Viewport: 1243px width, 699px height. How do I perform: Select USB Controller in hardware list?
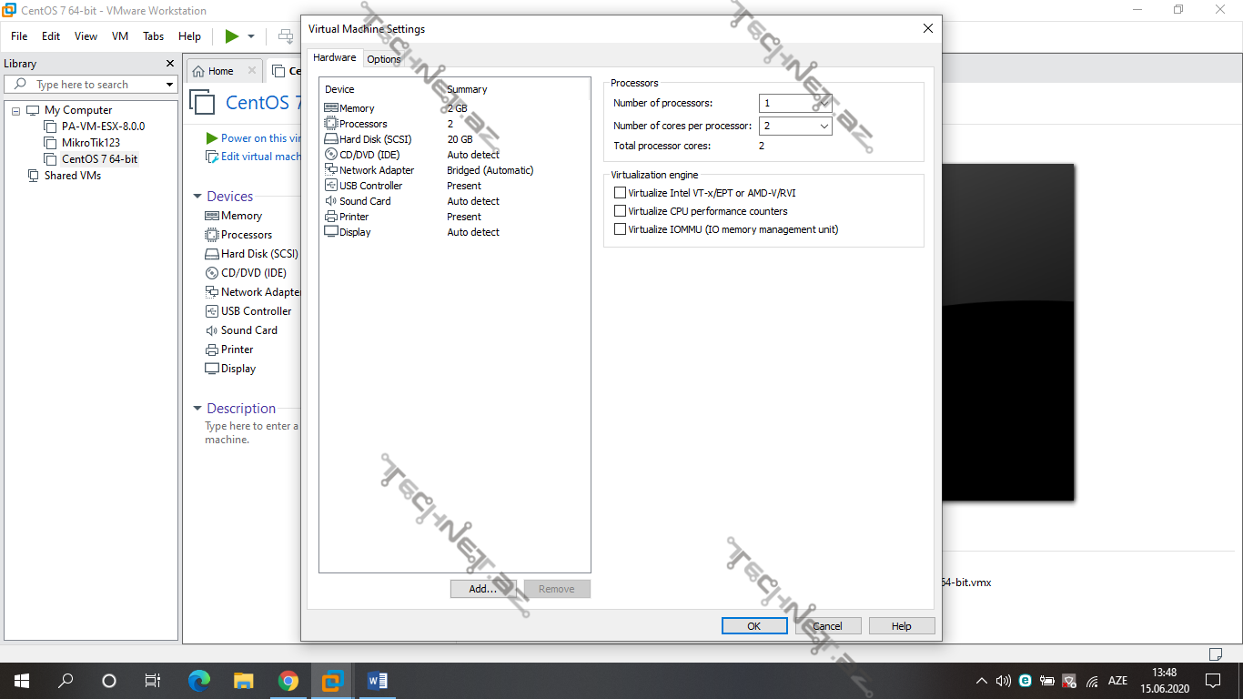click(370, 186)
